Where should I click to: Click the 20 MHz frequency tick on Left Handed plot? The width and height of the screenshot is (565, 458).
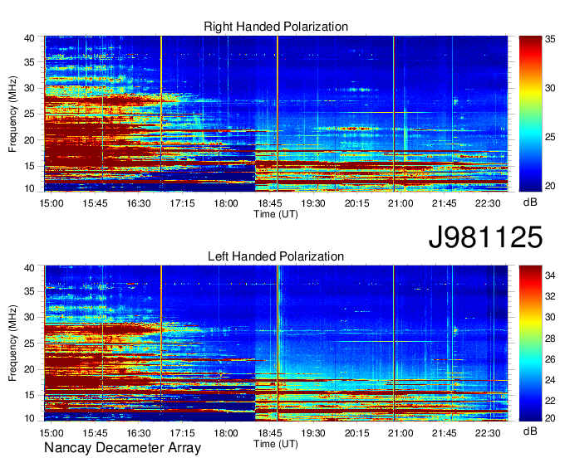tap(29, 369)
